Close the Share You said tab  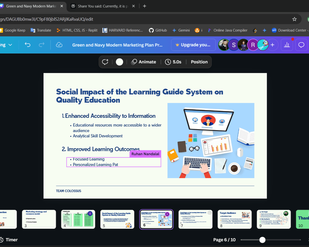pos(134,6)
